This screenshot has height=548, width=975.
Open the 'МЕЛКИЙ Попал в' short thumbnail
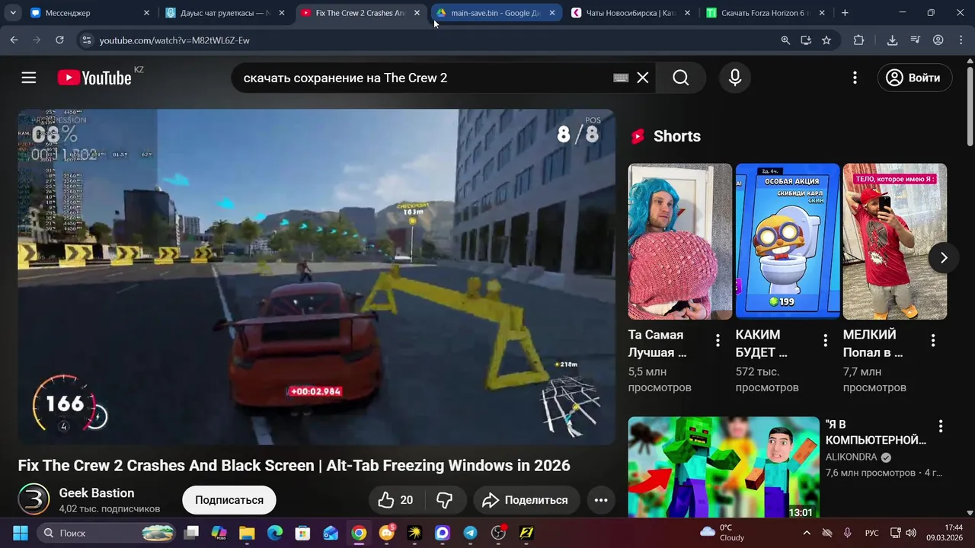point(895,241)
